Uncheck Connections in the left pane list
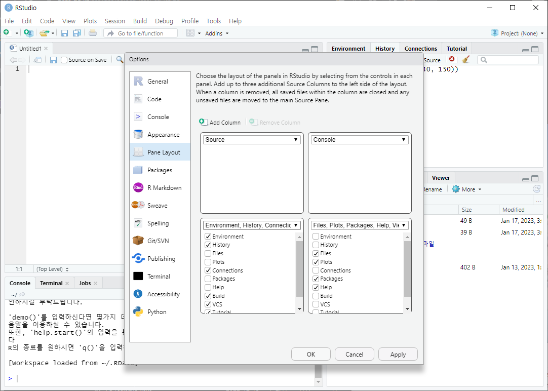548x391 pixels. point(208,270)
